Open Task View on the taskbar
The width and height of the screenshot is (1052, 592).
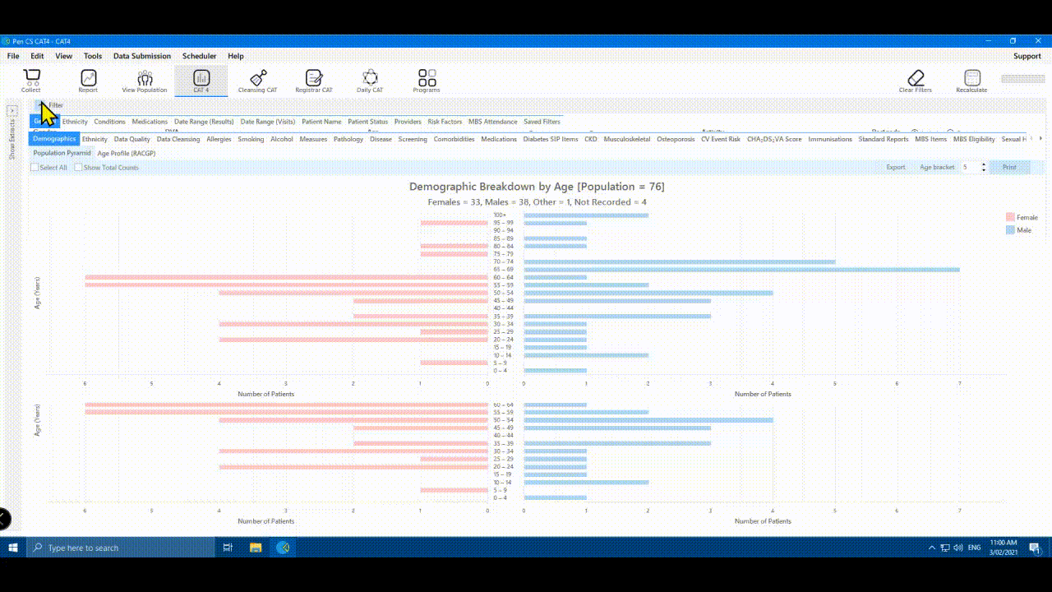pyautogui.click(x=228, y=548)
